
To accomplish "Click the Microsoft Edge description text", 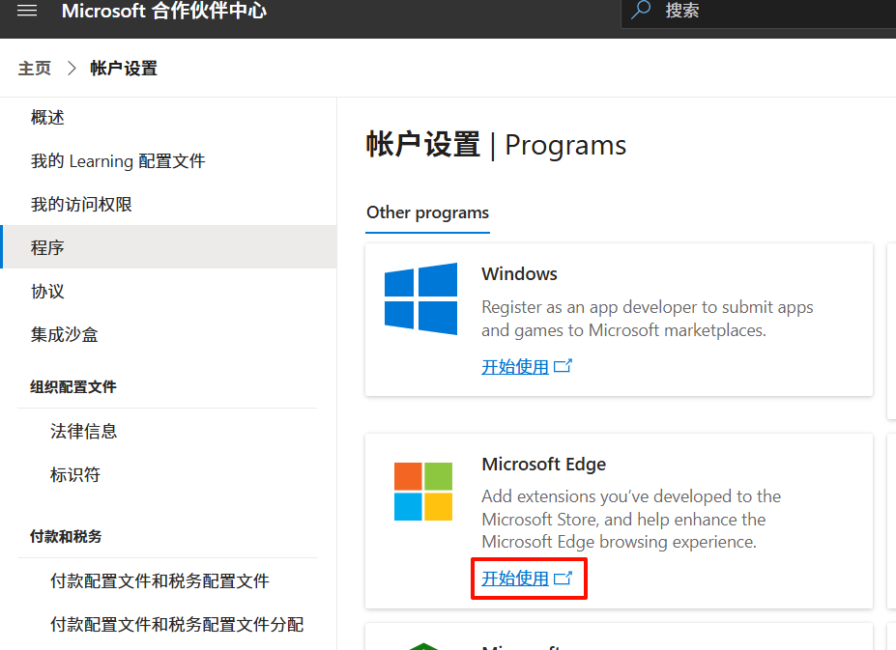I will pyautogui.click(x=631, y=520).
